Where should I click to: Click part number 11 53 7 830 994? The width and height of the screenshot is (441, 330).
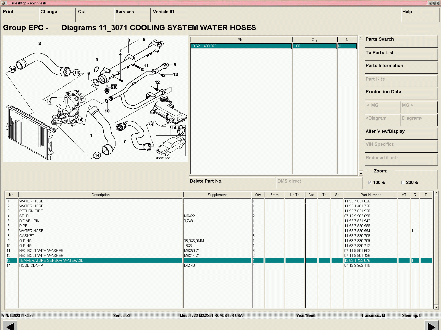(x=357, y=231)
